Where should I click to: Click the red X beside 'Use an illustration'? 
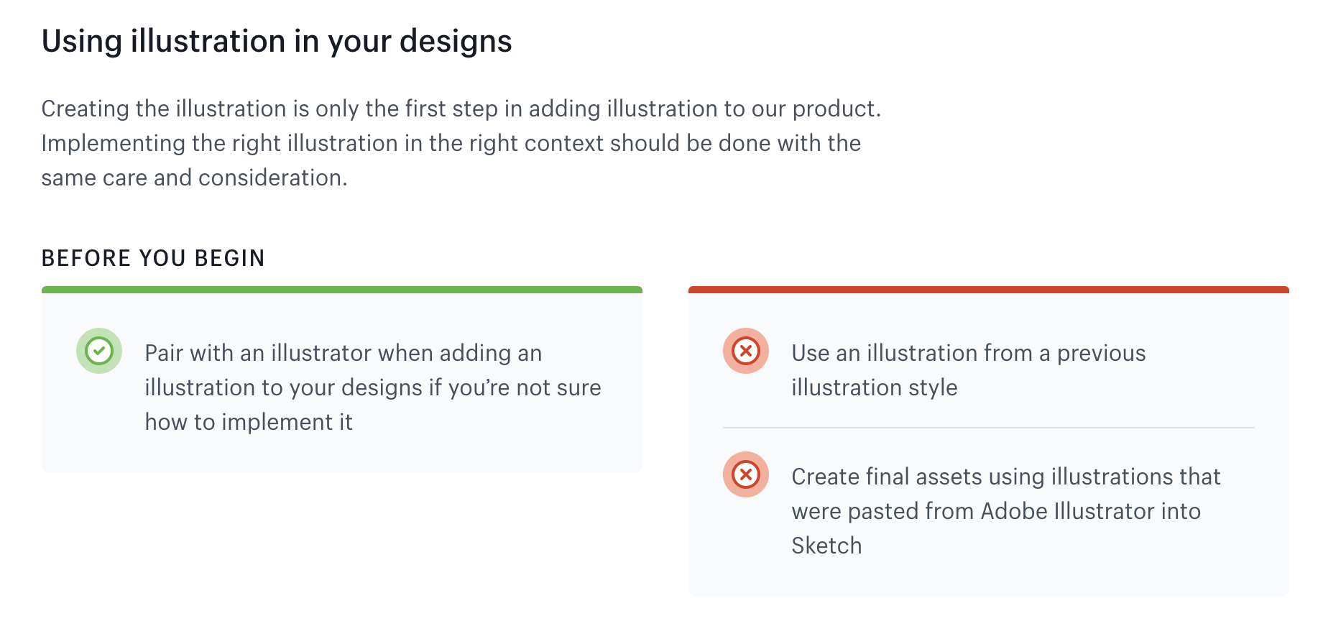click(x=746, y=351)
